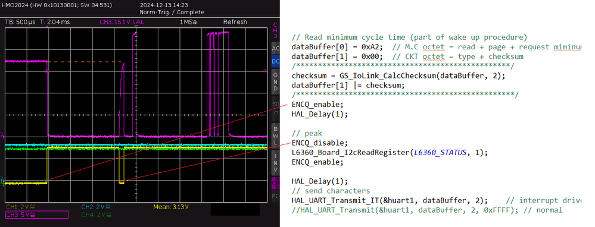Click the CH3 15.1V trigger level readout

[x=122, y=22]
